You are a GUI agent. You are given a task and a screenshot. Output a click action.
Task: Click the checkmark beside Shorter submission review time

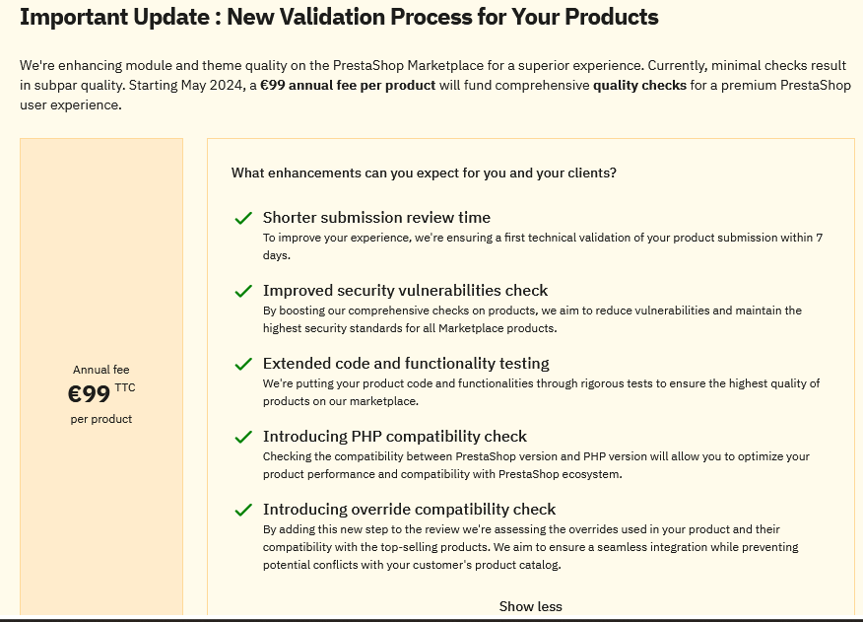point(243,218)
